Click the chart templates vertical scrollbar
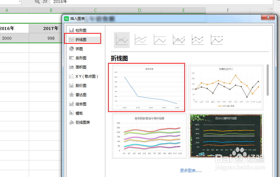The height and width of the screenshot is (177, 280). pos(268,80)
